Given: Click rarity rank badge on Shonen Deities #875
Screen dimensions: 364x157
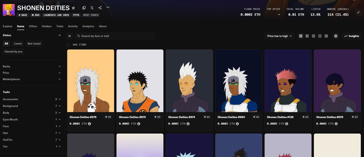Looking at the screenshot, I should [157, 117].
